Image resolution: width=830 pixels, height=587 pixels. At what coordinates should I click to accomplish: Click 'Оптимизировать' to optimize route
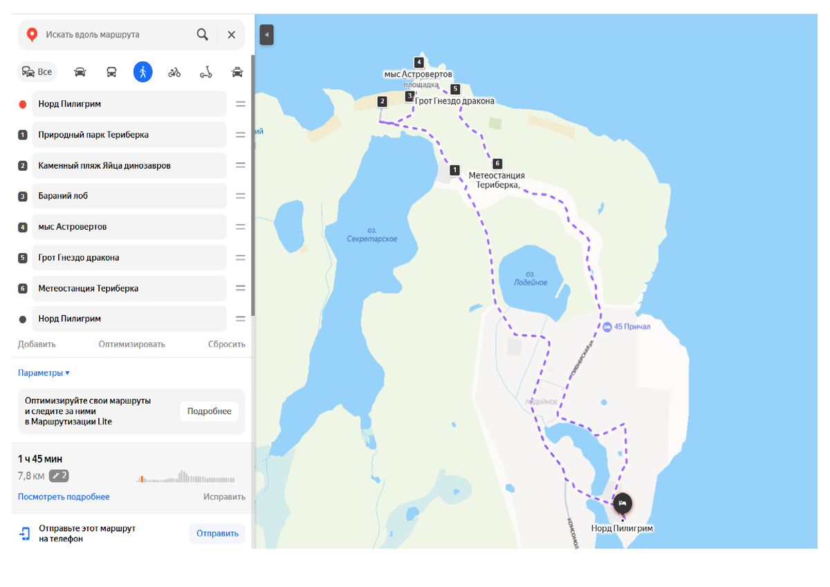(x=131, y=344)
